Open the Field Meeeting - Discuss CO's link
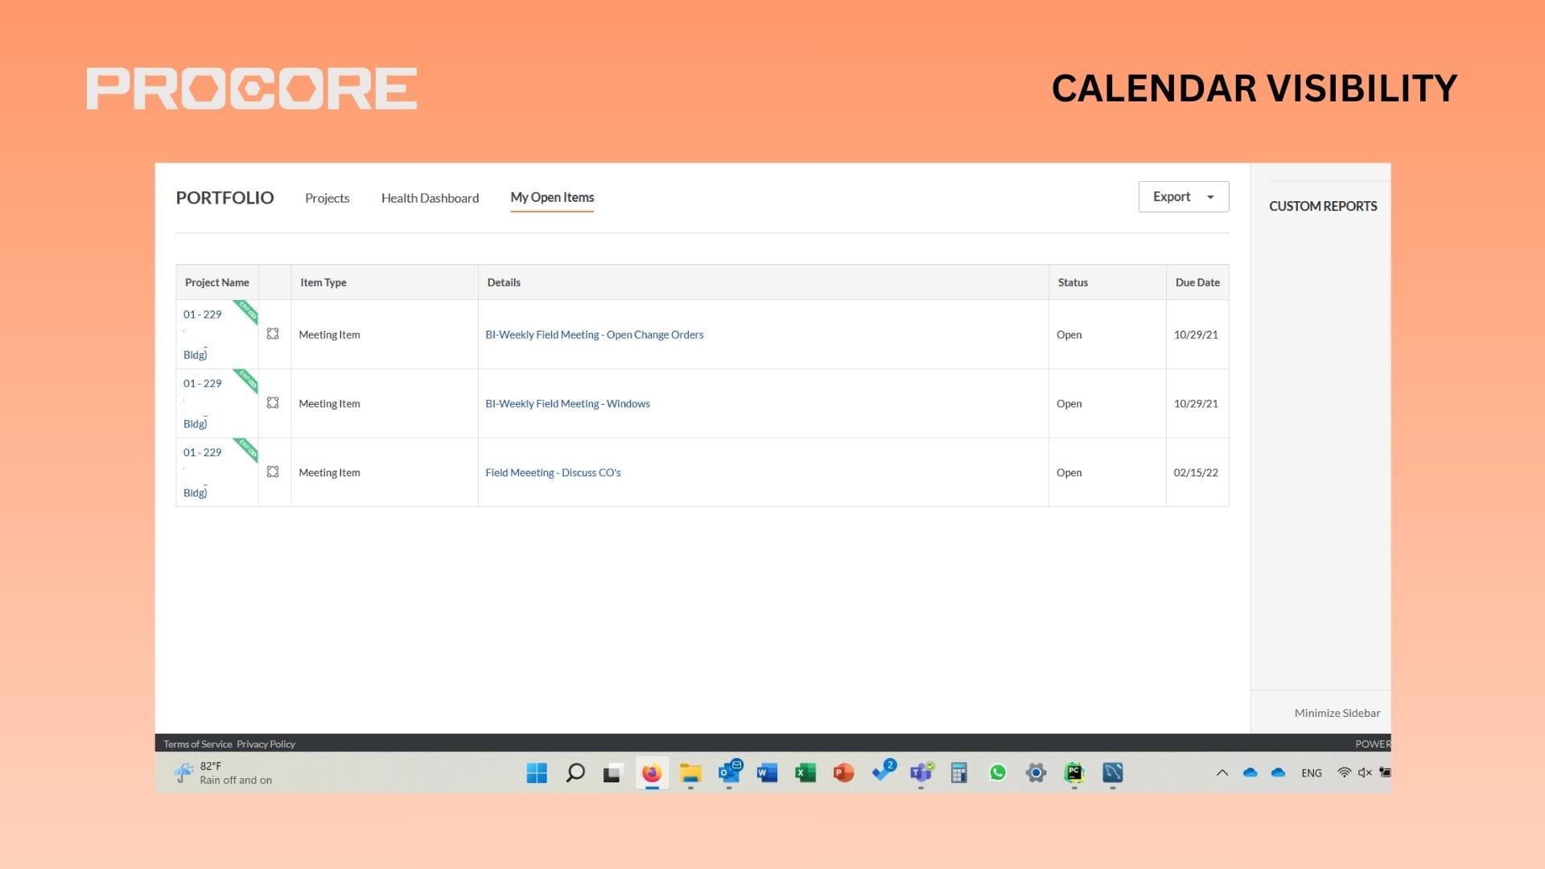1545x869 pixels. click(x=553, y=473)
